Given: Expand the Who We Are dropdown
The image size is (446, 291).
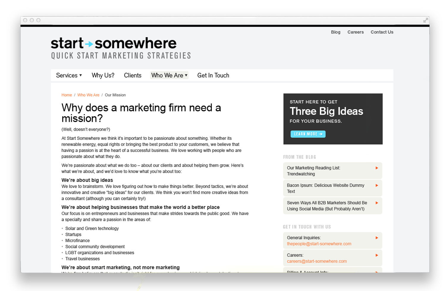Looking at the screenshot, I should pyautogui.click(x=169, y=75).
